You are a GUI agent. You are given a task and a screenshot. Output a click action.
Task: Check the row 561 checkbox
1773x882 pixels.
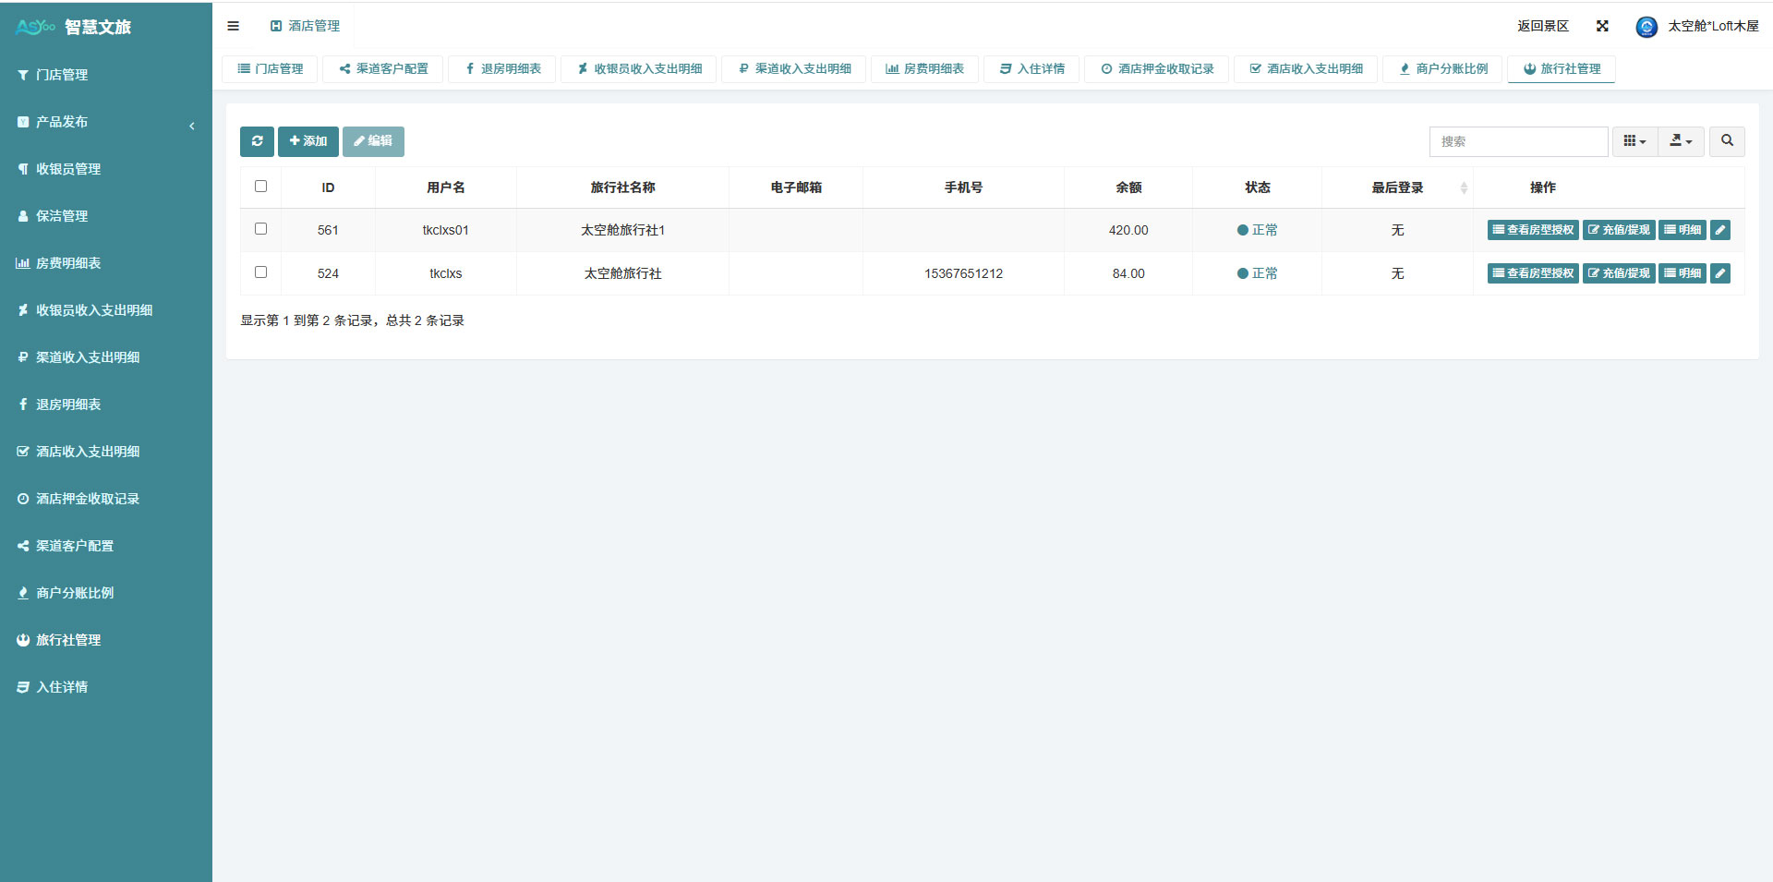(260, 229)
